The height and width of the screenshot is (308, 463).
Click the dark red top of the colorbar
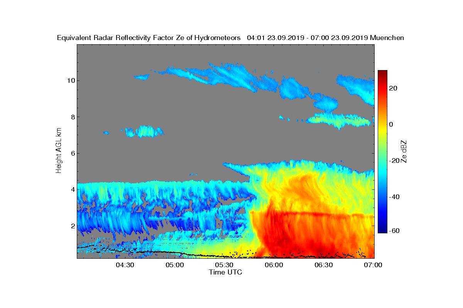pos(382,73)
